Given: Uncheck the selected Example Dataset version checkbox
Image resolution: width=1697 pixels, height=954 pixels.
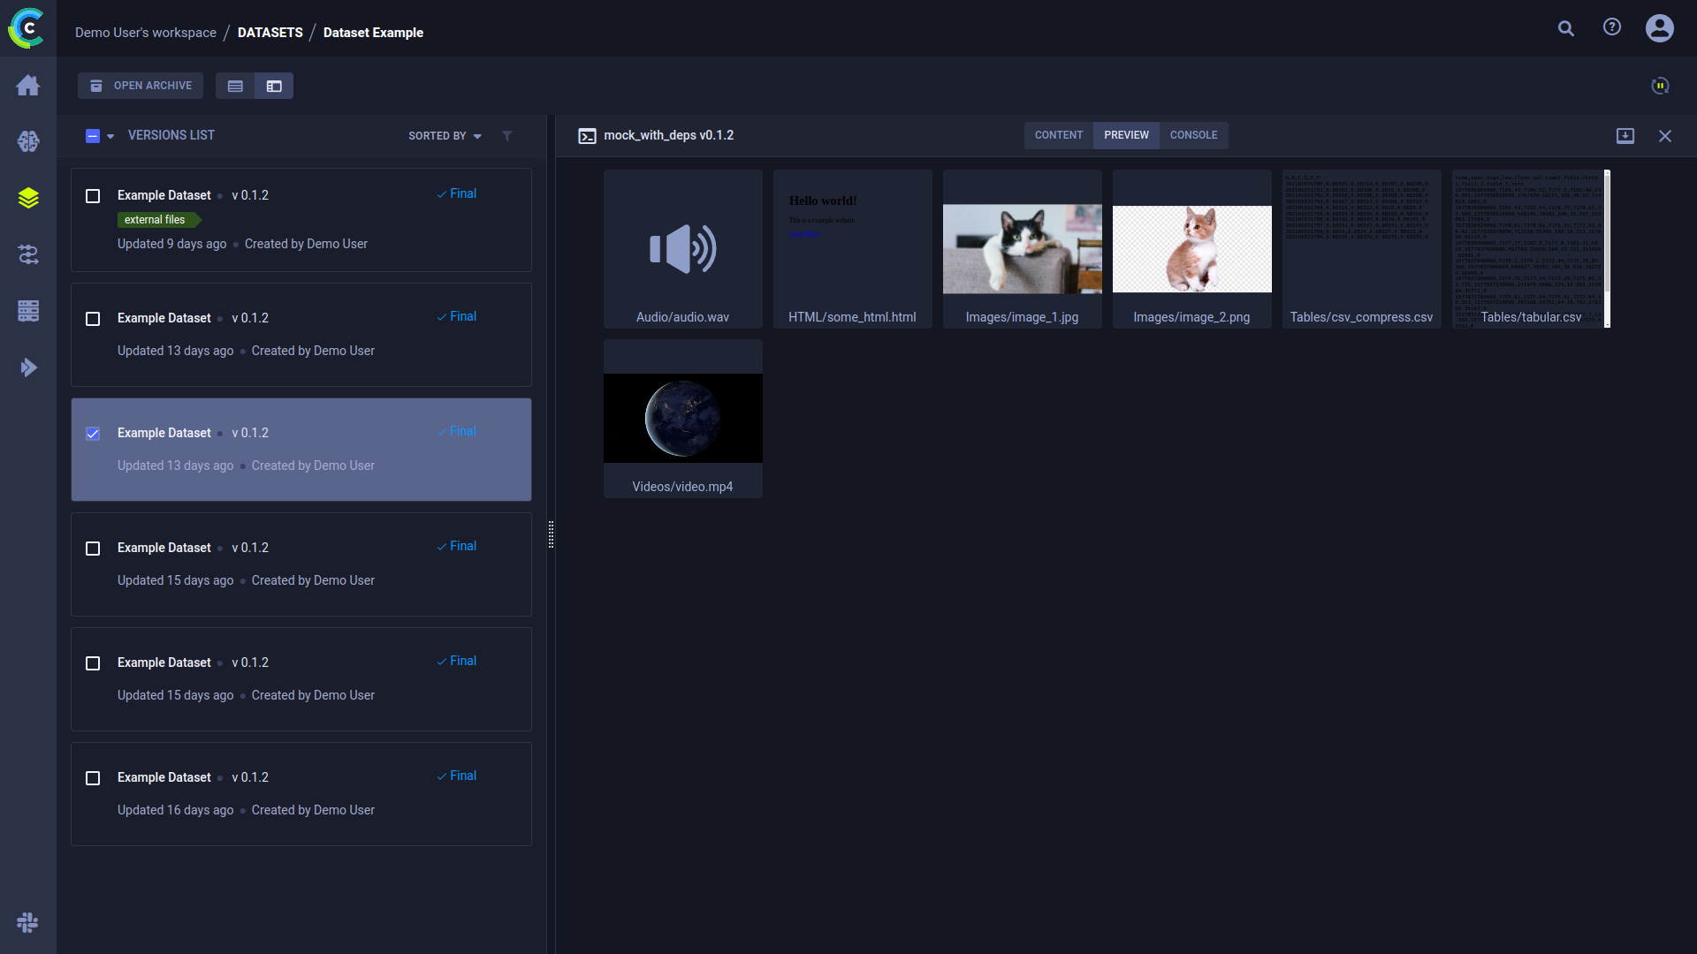Looking at the screenshot, I should (93, 434).
